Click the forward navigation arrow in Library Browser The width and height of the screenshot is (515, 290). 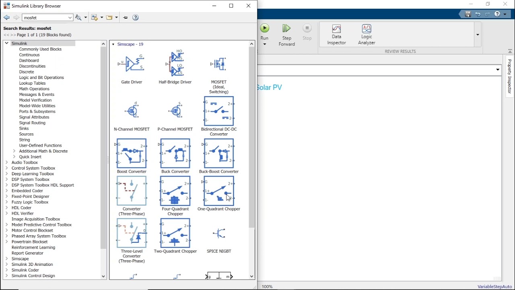(x=16, y=17)
